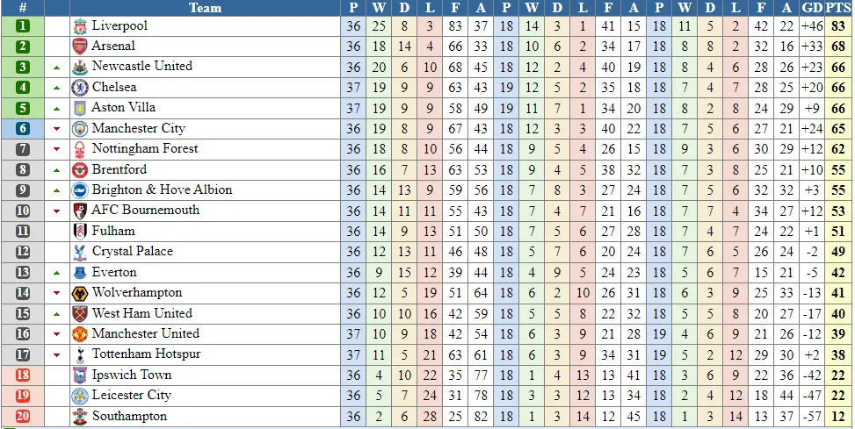Sort table by the GD column header
Image resolution: width=855 pixels, height=429 pixels.
click(x=812, y=8)
